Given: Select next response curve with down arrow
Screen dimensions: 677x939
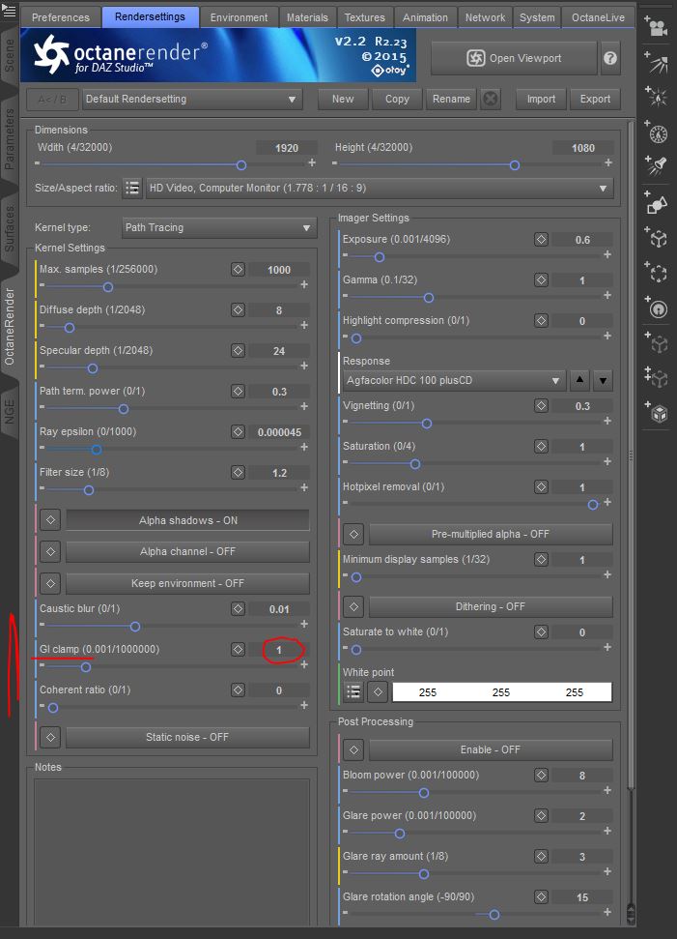Looking at the screenshot, I should 603,380.
